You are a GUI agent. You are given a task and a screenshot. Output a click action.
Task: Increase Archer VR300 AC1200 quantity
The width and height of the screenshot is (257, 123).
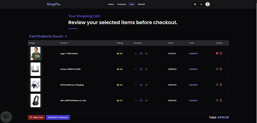(x=146, y=69)
